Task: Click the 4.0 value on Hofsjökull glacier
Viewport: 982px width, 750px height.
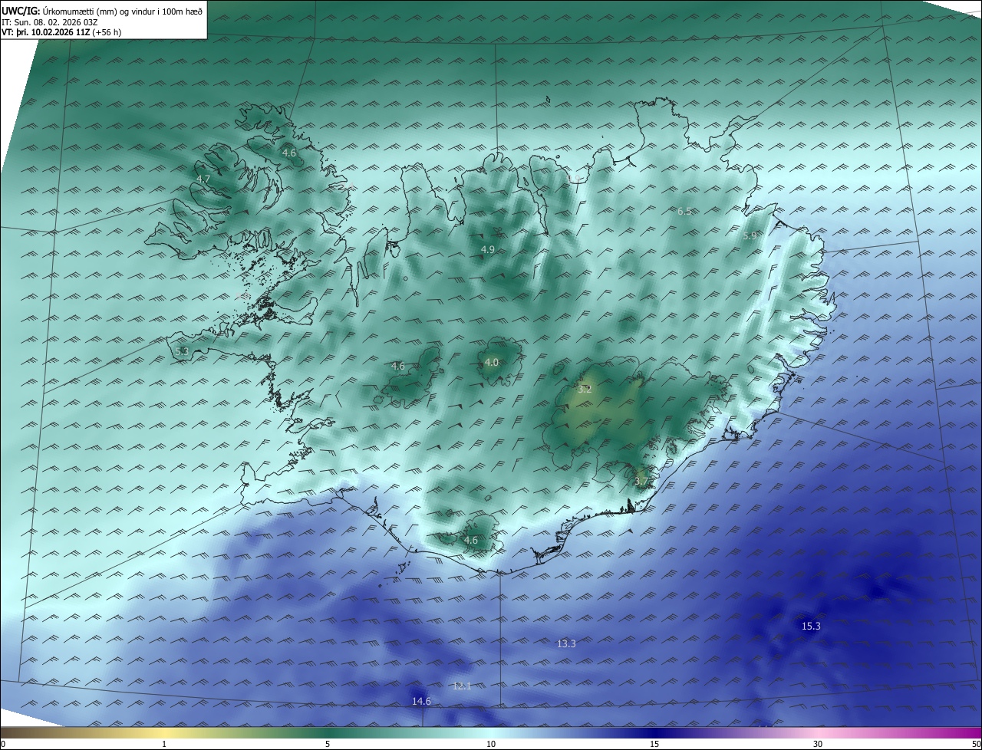Action: tap(492, 362)
